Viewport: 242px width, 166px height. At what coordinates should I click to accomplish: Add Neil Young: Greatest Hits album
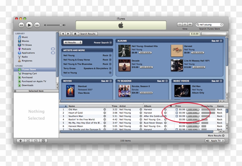tap(145, 53)
